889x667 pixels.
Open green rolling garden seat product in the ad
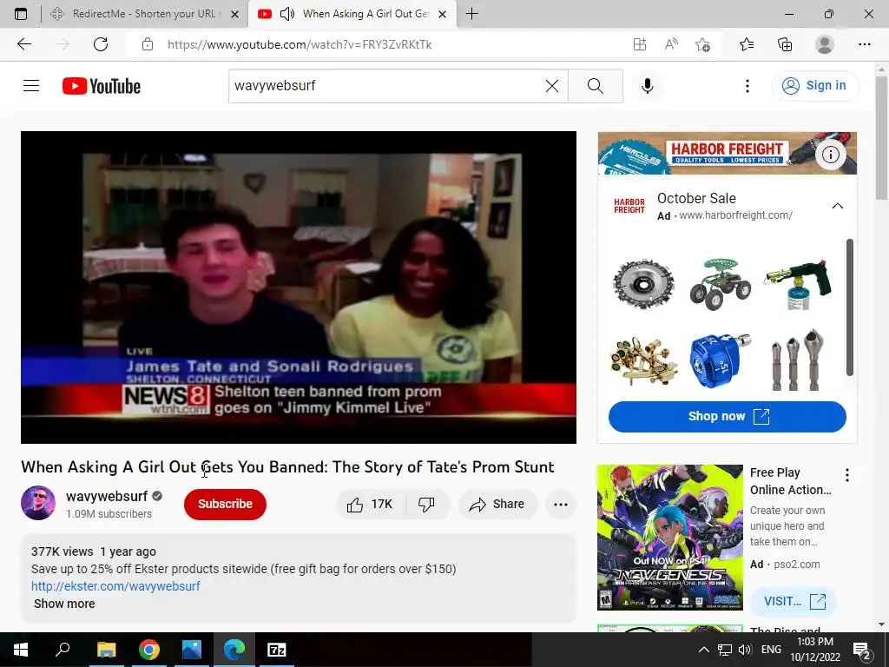point(720,284)
